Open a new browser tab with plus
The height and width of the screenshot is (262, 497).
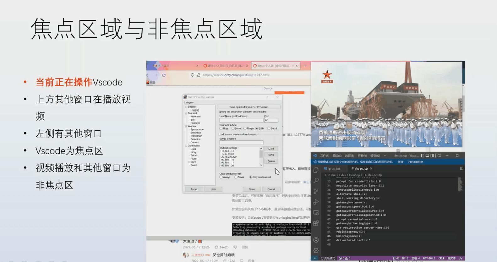tap(305, 66)
